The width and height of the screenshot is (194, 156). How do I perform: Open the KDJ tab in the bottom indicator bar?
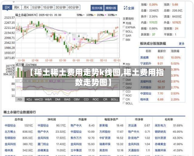29,99
